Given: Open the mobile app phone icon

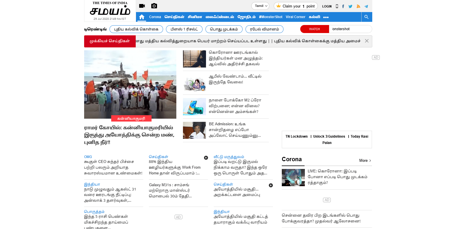Looking at the screenshot, I should coord(337,6).
